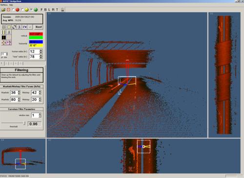Click the pink four-way move arrows icon
The width and height of the screenshot is (244, 178).
click(9, 43)
